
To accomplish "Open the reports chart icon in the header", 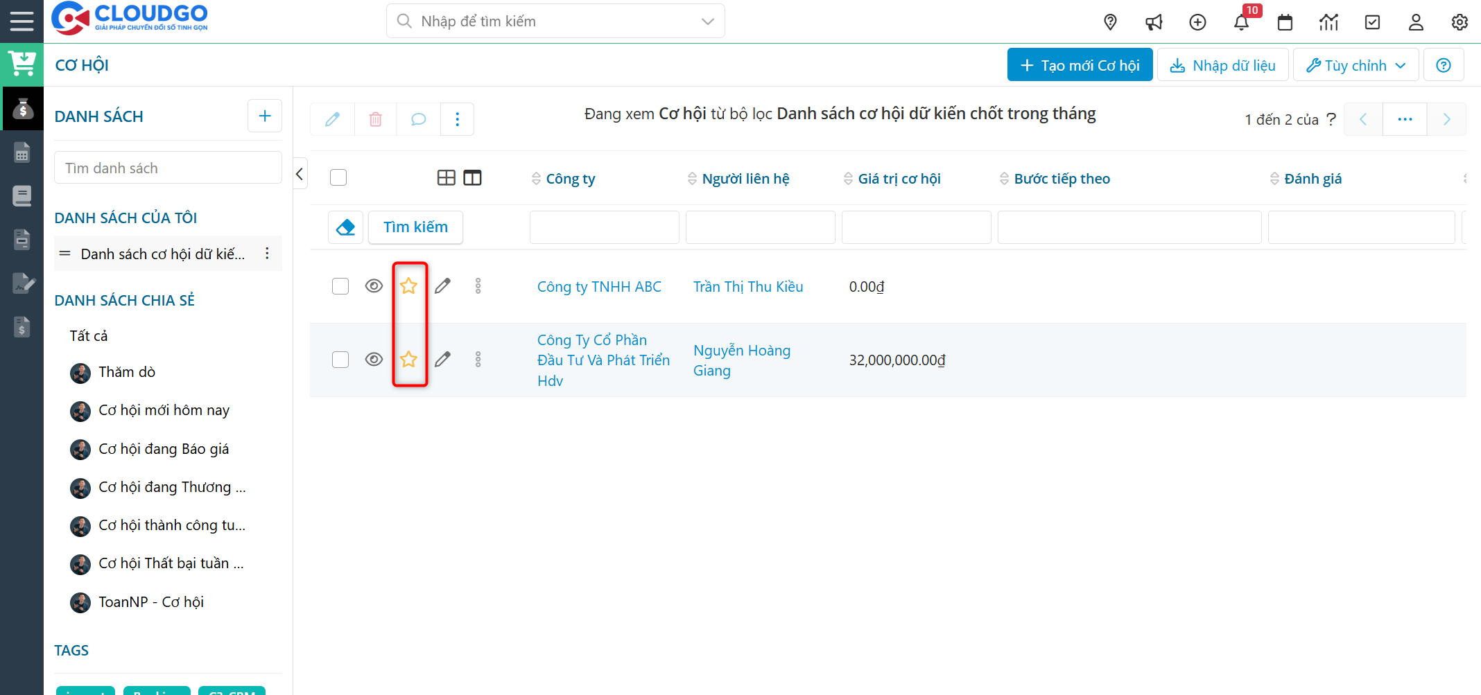I will pyautogui.click(x=1328, y=22).
